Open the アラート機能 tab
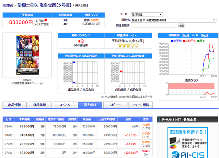Viewport: 219px width, 158px height. tap(141, 105)
